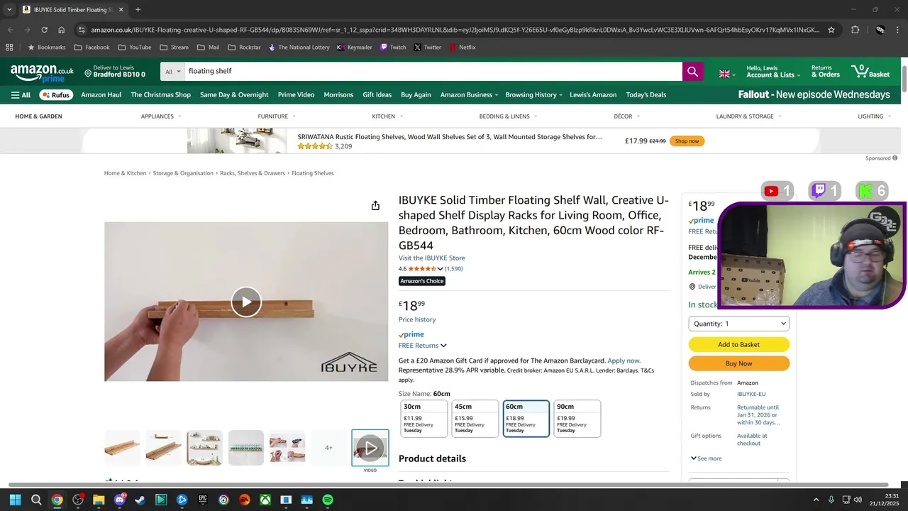
Task: Open Browsing History dropdown
Action: 533,94
